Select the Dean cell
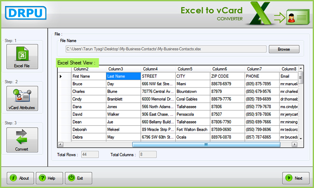 point(89,122)
